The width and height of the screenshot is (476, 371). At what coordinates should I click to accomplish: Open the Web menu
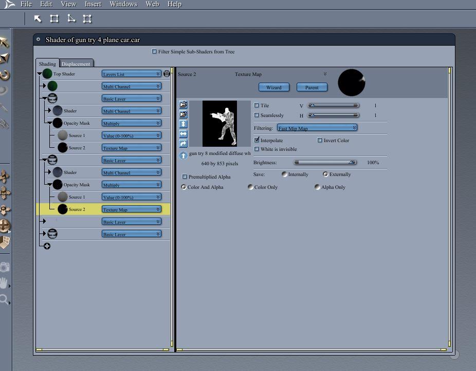(x=152, y=4)
